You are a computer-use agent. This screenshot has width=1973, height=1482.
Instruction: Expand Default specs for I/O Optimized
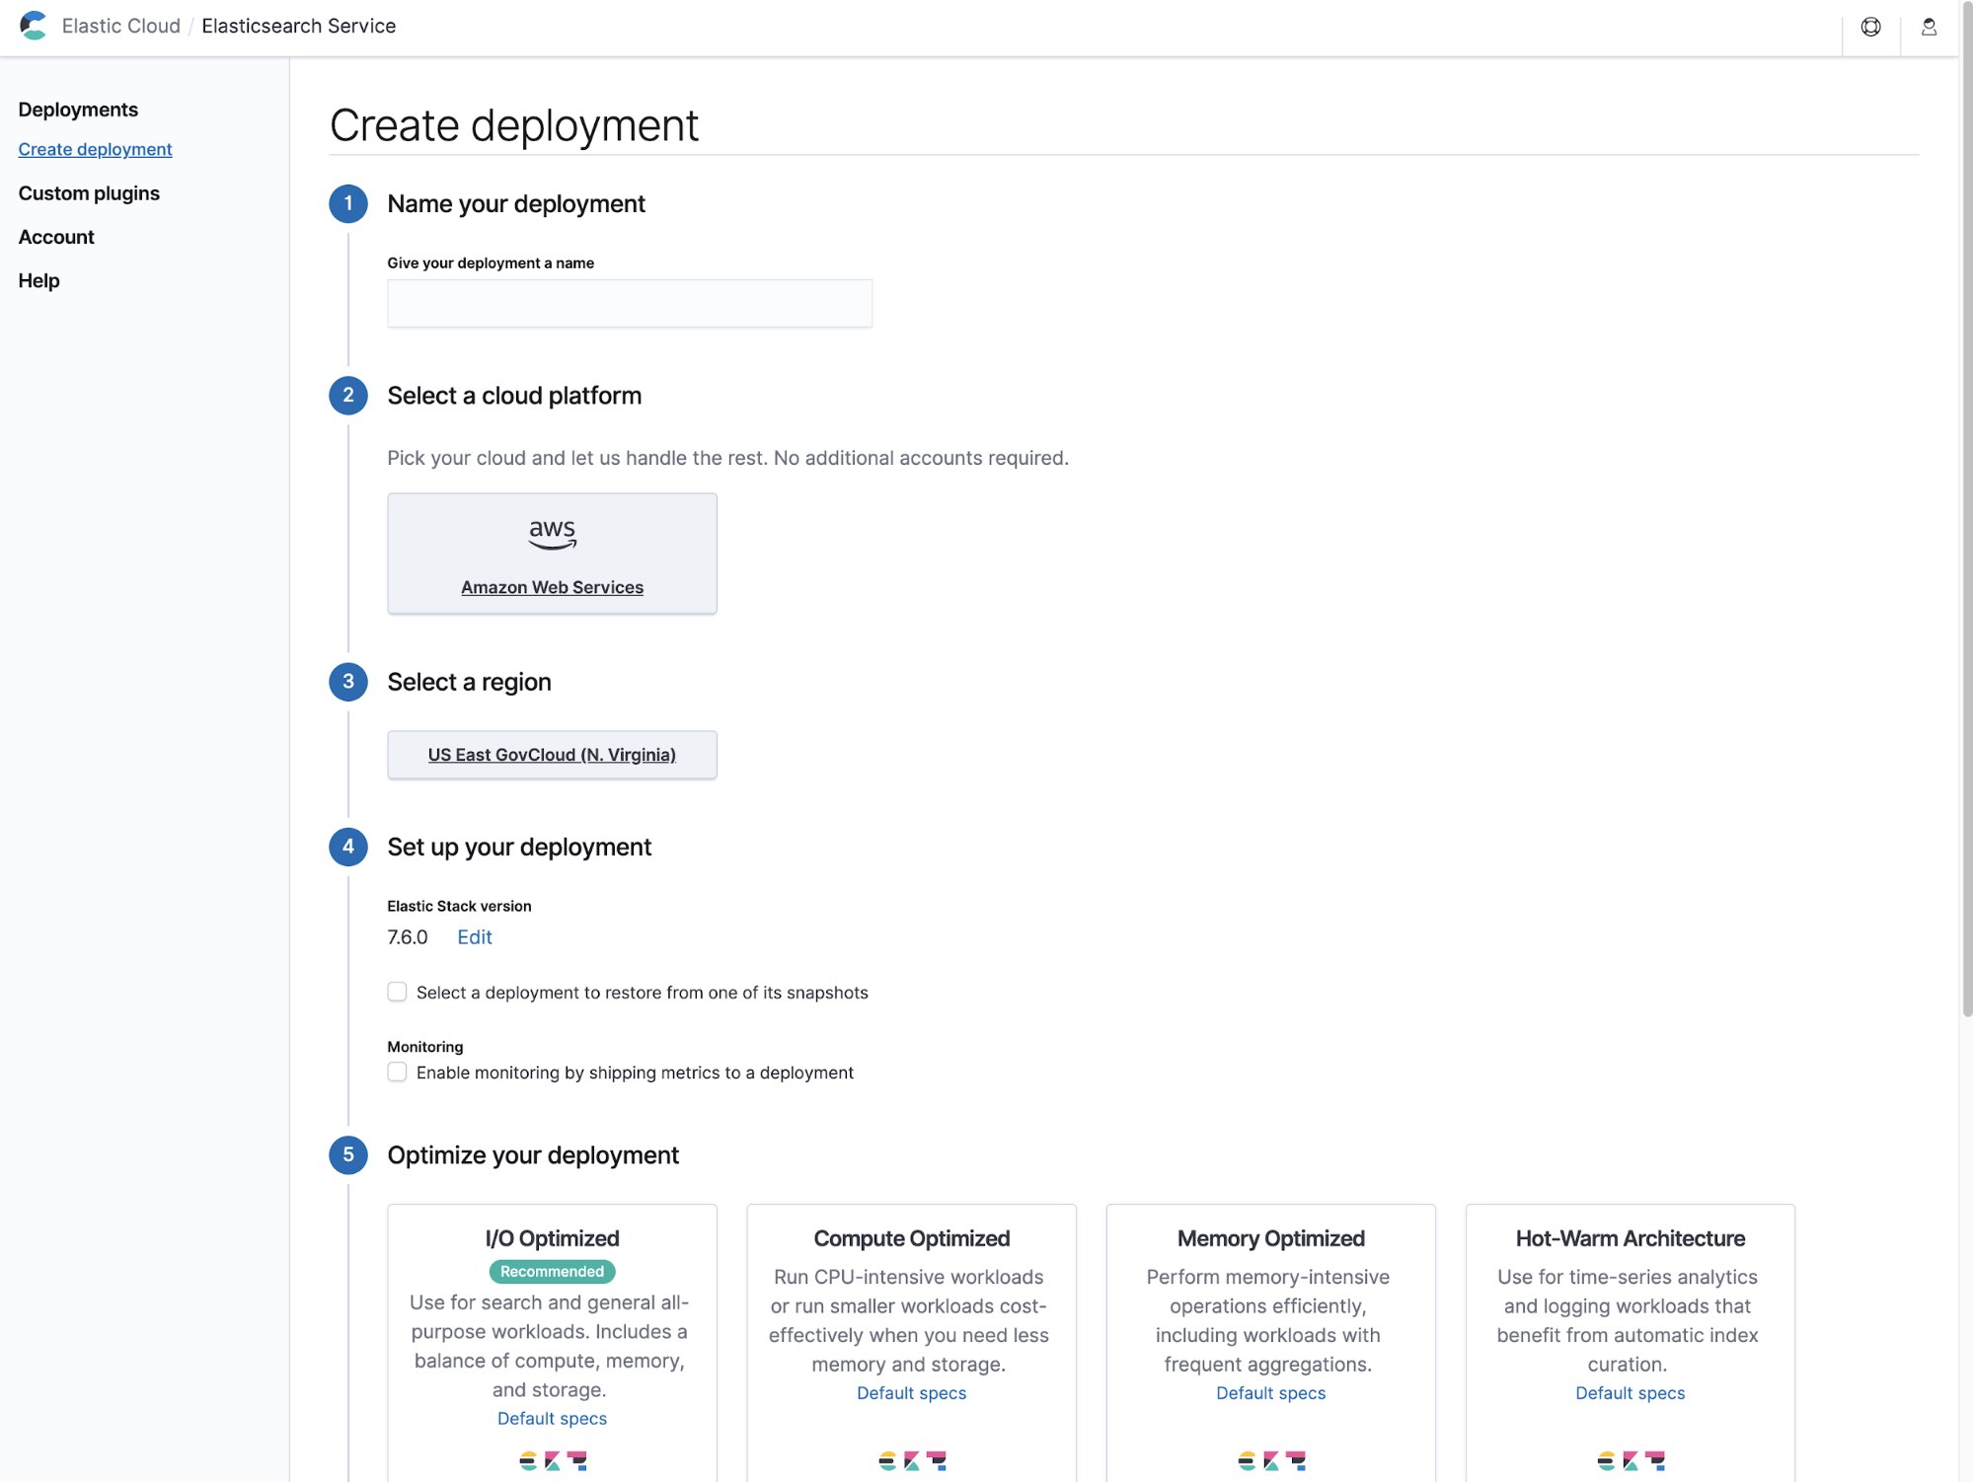tap(552, 1420)
